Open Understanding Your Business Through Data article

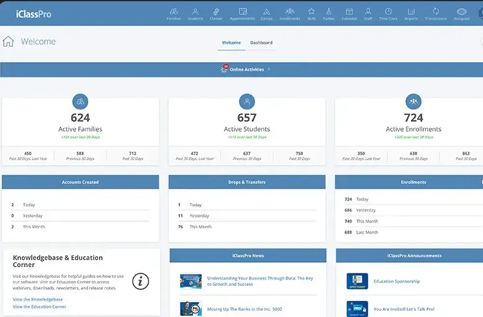pos(260,281)
